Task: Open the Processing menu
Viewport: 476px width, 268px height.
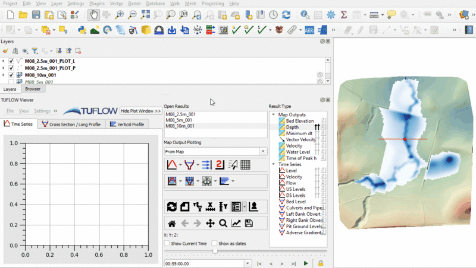Action: click(x=212, y=4)
